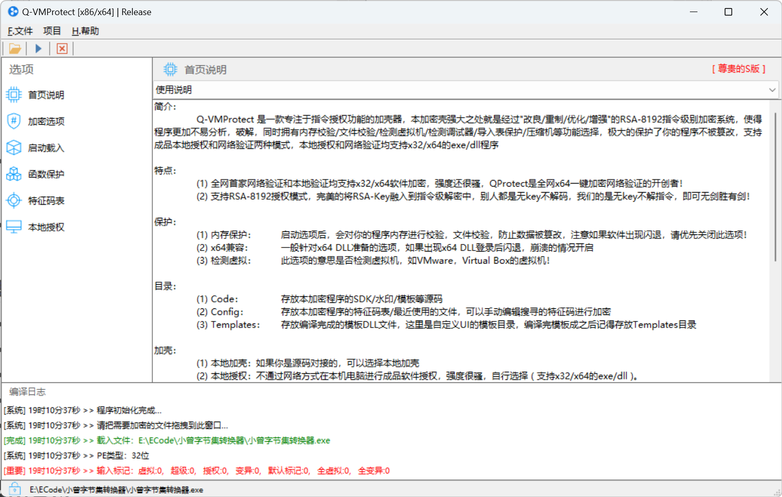Viewport: 782px width, 497px height.
Task: Switch to the 函数保护 section
Action: click(x=46, y=174)
